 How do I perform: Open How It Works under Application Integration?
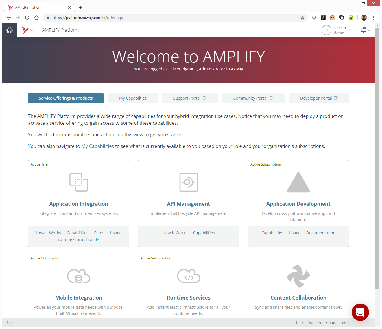48,233
